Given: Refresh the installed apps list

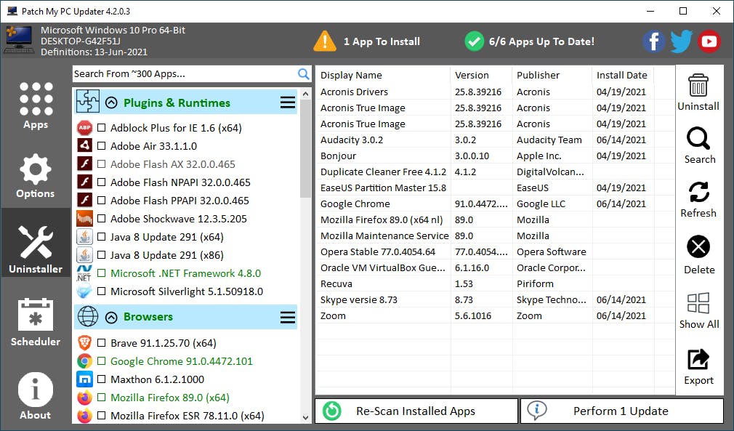Looking at the screenshot, I should tap(698, 193).
